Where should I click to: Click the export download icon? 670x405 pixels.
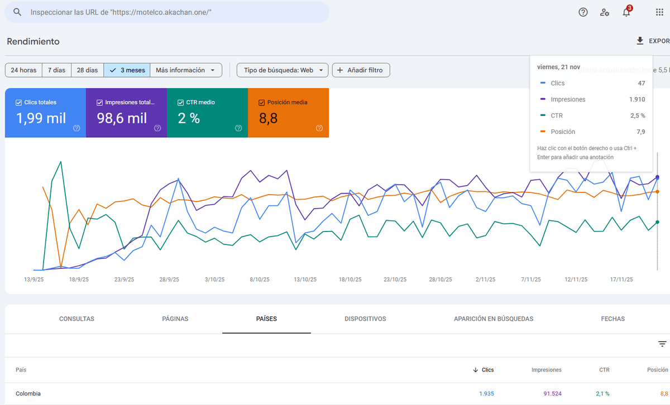click(640, 41)
